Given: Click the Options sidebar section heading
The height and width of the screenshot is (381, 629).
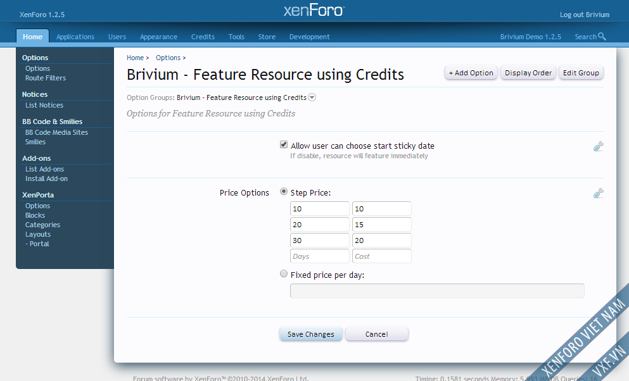Looking at the screenshot, I should click(x=35, y=58).
